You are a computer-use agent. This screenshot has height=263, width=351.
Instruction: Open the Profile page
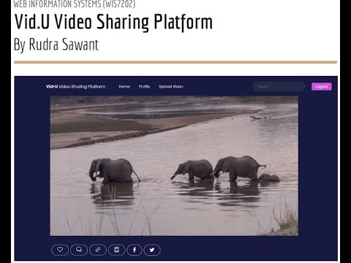pos(144,86)
